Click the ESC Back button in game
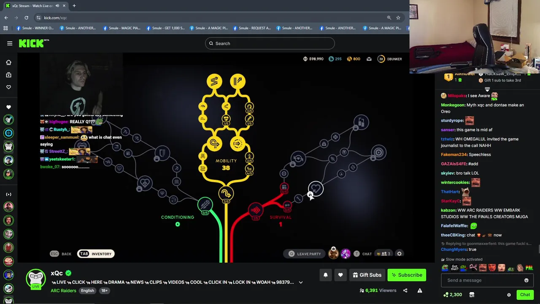The width and height of the screenshot is (540, 304). (x=61, y=254)
